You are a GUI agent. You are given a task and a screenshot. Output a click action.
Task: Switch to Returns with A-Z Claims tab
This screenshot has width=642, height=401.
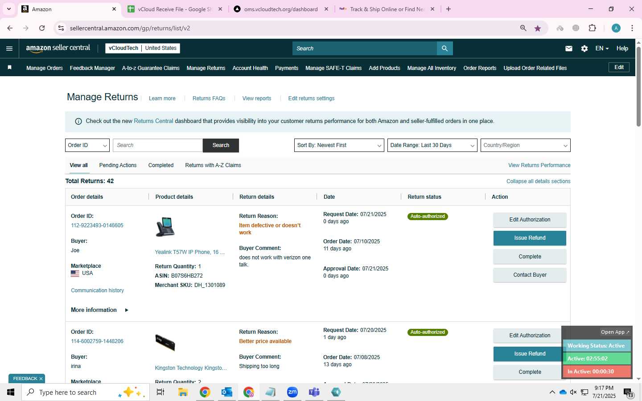click(x=213, y=165)
